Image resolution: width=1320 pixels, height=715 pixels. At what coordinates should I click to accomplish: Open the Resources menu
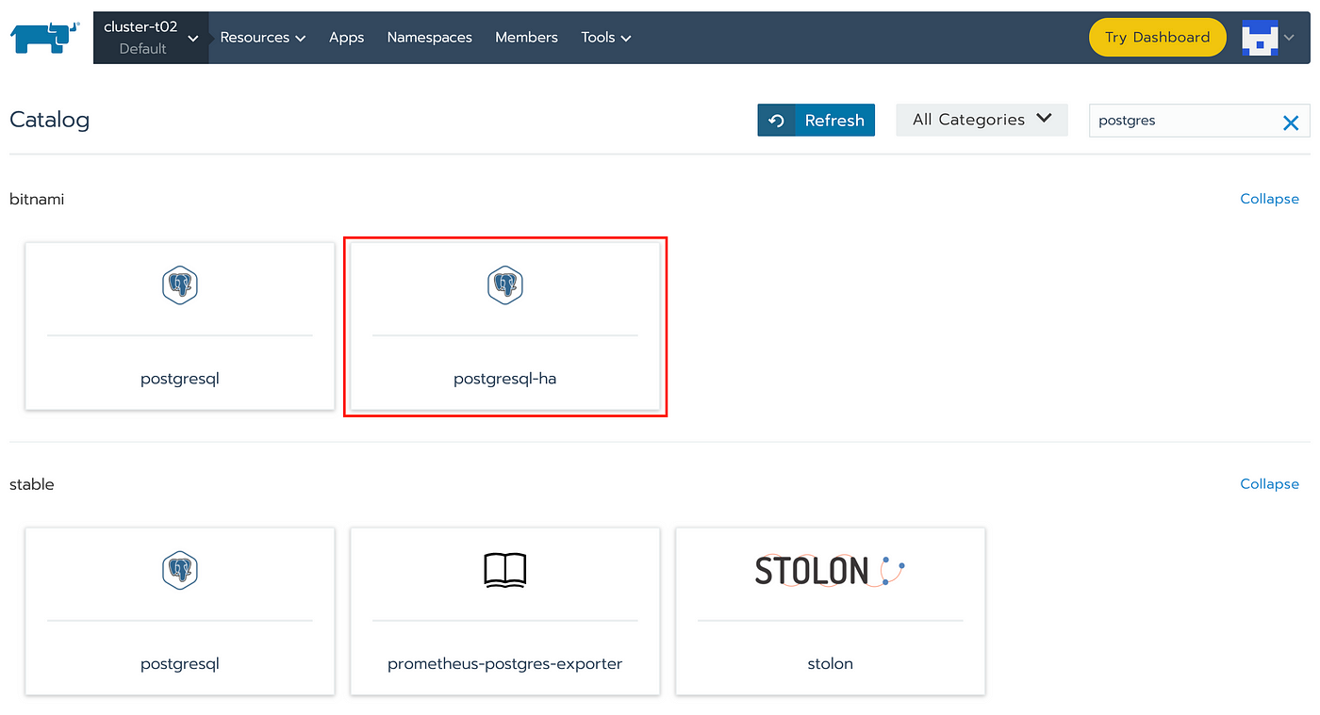263,38
